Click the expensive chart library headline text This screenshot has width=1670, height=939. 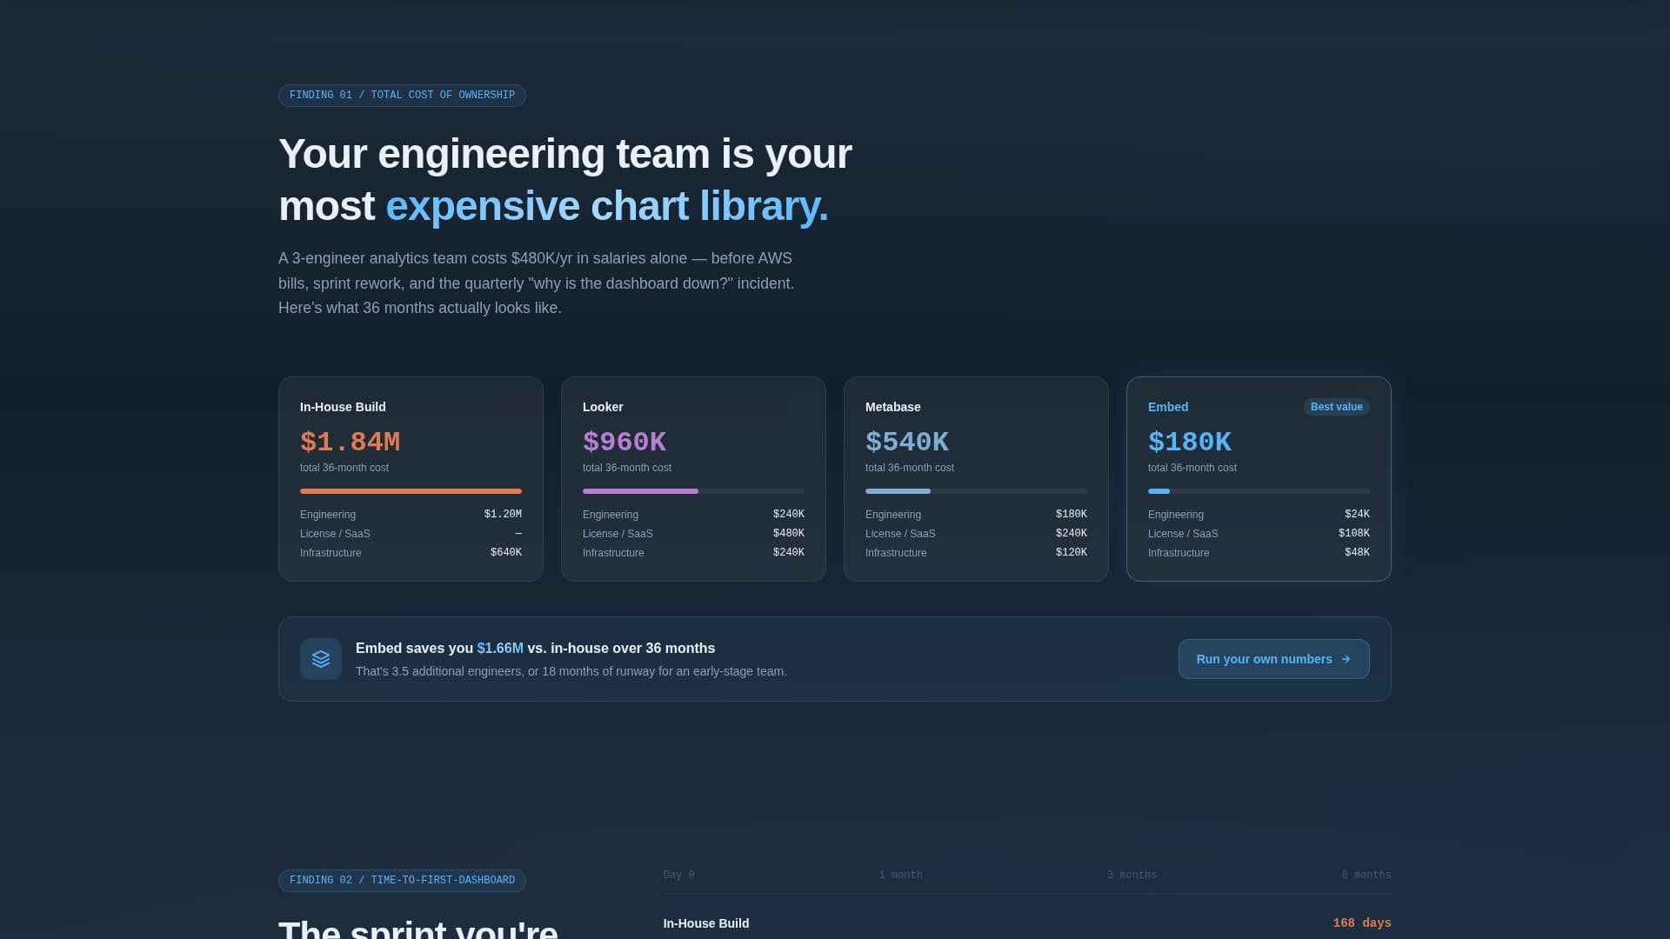[607, 207]
